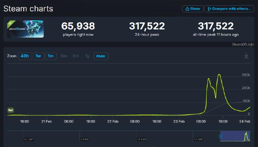Click the green Rel release marker
This screenshot has height=147, width=258.
coord(10,110)
